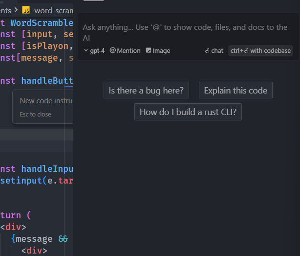
Task: Choose 'How do I build a rust CLI?'
Action: 188,112
